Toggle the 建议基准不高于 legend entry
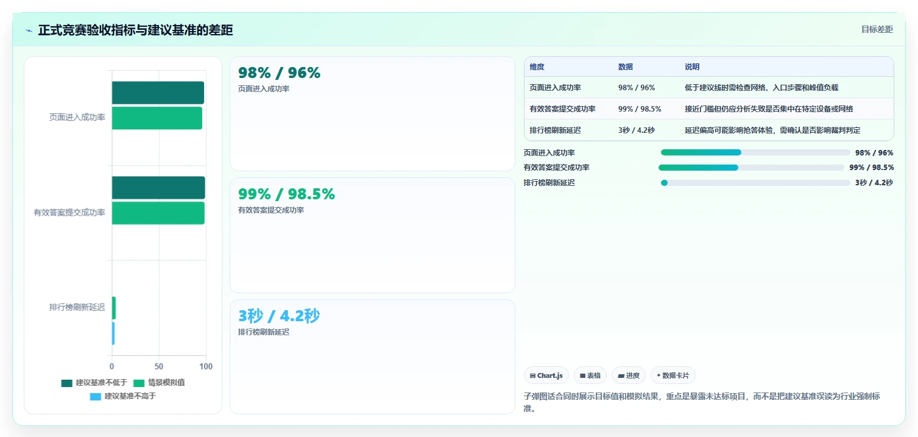This screenshot has width=918, height=437. tap(122, 396)
